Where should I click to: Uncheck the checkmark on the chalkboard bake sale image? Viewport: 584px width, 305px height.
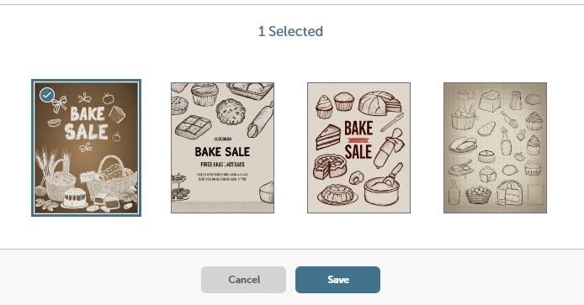[47, 95]
